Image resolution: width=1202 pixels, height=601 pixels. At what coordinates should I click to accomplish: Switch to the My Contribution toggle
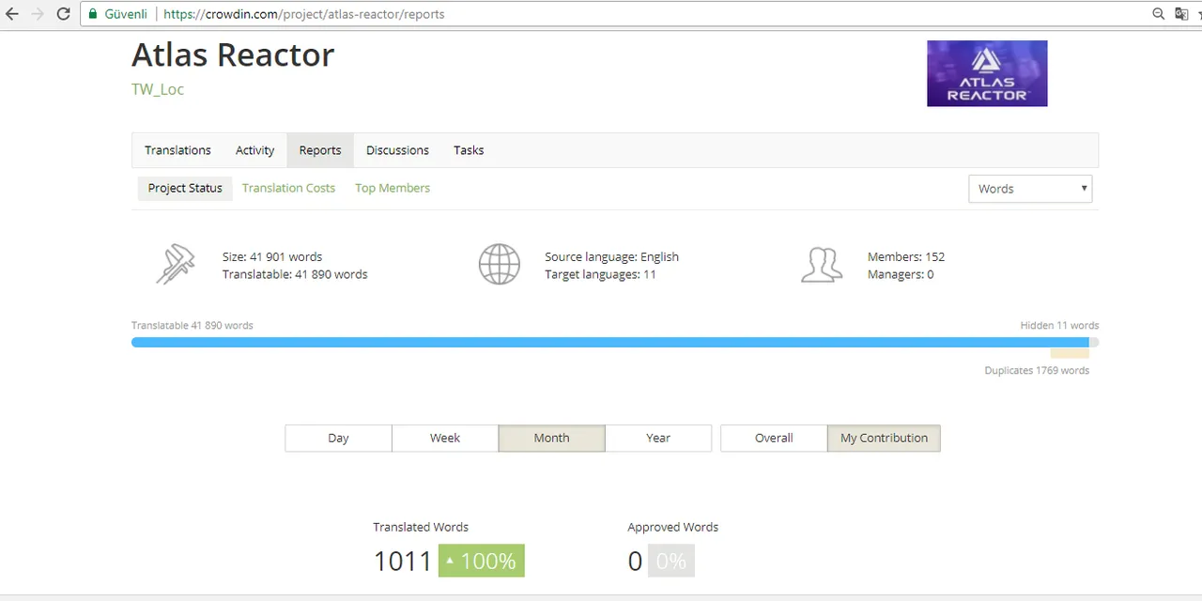coord(884,438)
